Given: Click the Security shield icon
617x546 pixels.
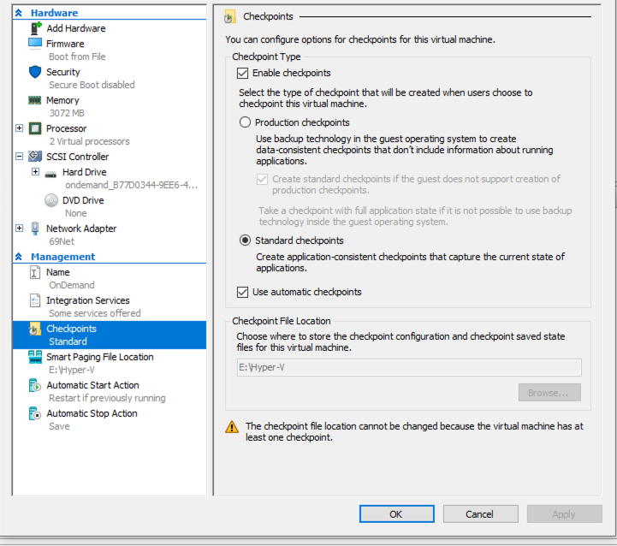Looking at the screenshot, I should tap(35, 72).
